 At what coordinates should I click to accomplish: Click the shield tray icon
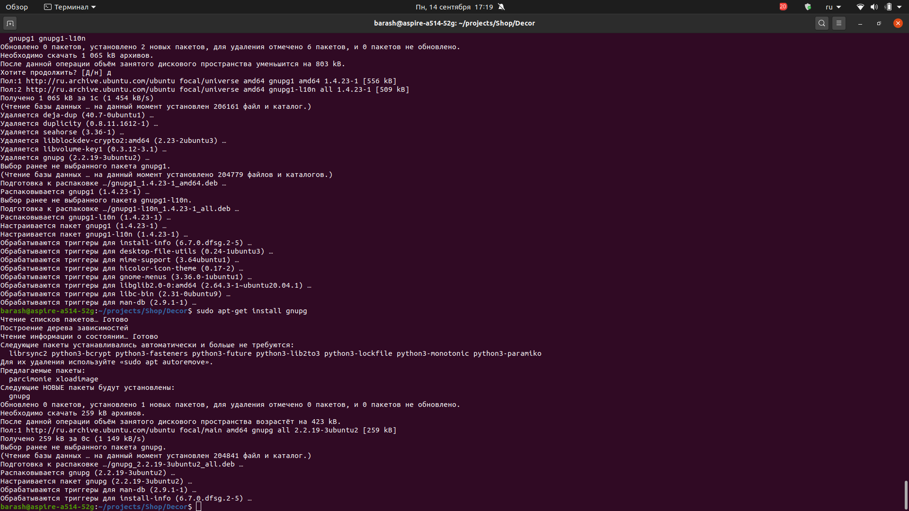click(x=808, y=7)
